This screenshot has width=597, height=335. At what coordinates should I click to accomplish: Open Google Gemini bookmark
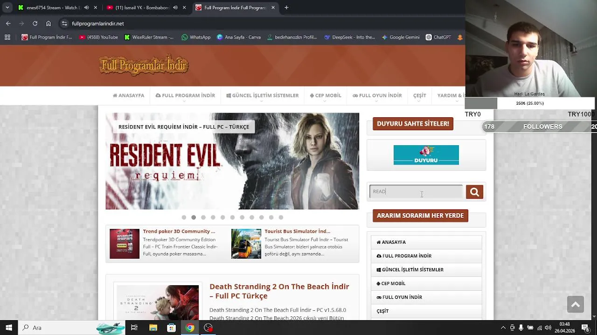[x=401, y=37]
